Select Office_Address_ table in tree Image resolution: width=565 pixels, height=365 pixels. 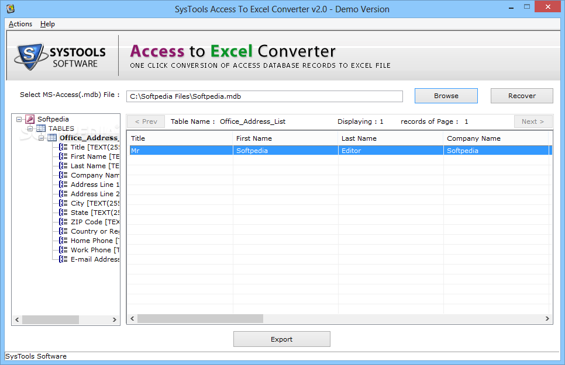point(89,138)
